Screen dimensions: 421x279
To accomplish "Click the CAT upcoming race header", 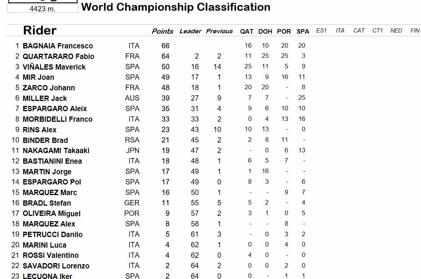I will point(359,31).
